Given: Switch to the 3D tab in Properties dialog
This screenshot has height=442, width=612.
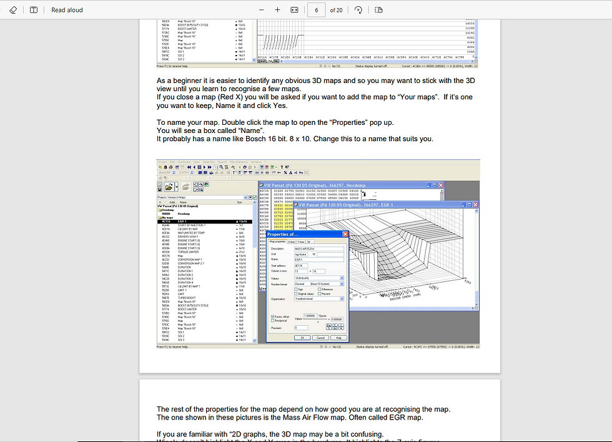Looking at the screenshot, I should pyautogui.click(x=310, y=242).
